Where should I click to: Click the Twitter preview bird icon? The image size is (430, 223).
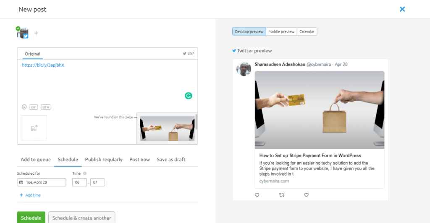pos(234,51)
